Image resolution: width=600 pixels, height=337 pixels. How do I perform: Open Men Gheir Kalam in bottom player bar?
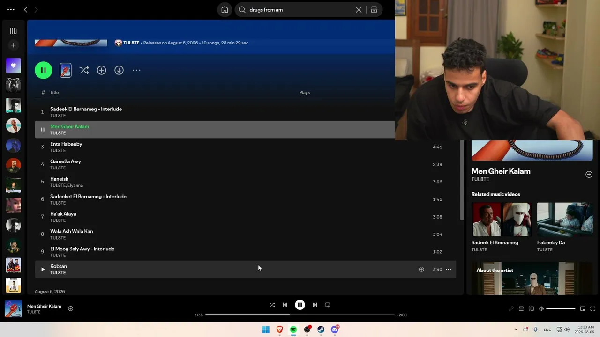click(44, 306)
